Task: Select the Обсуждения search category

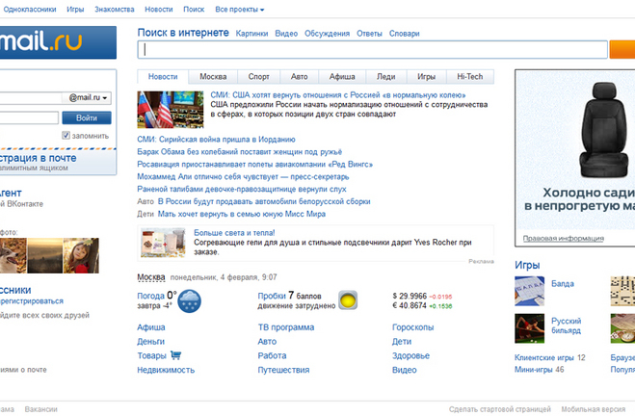Action: point(328,34)
